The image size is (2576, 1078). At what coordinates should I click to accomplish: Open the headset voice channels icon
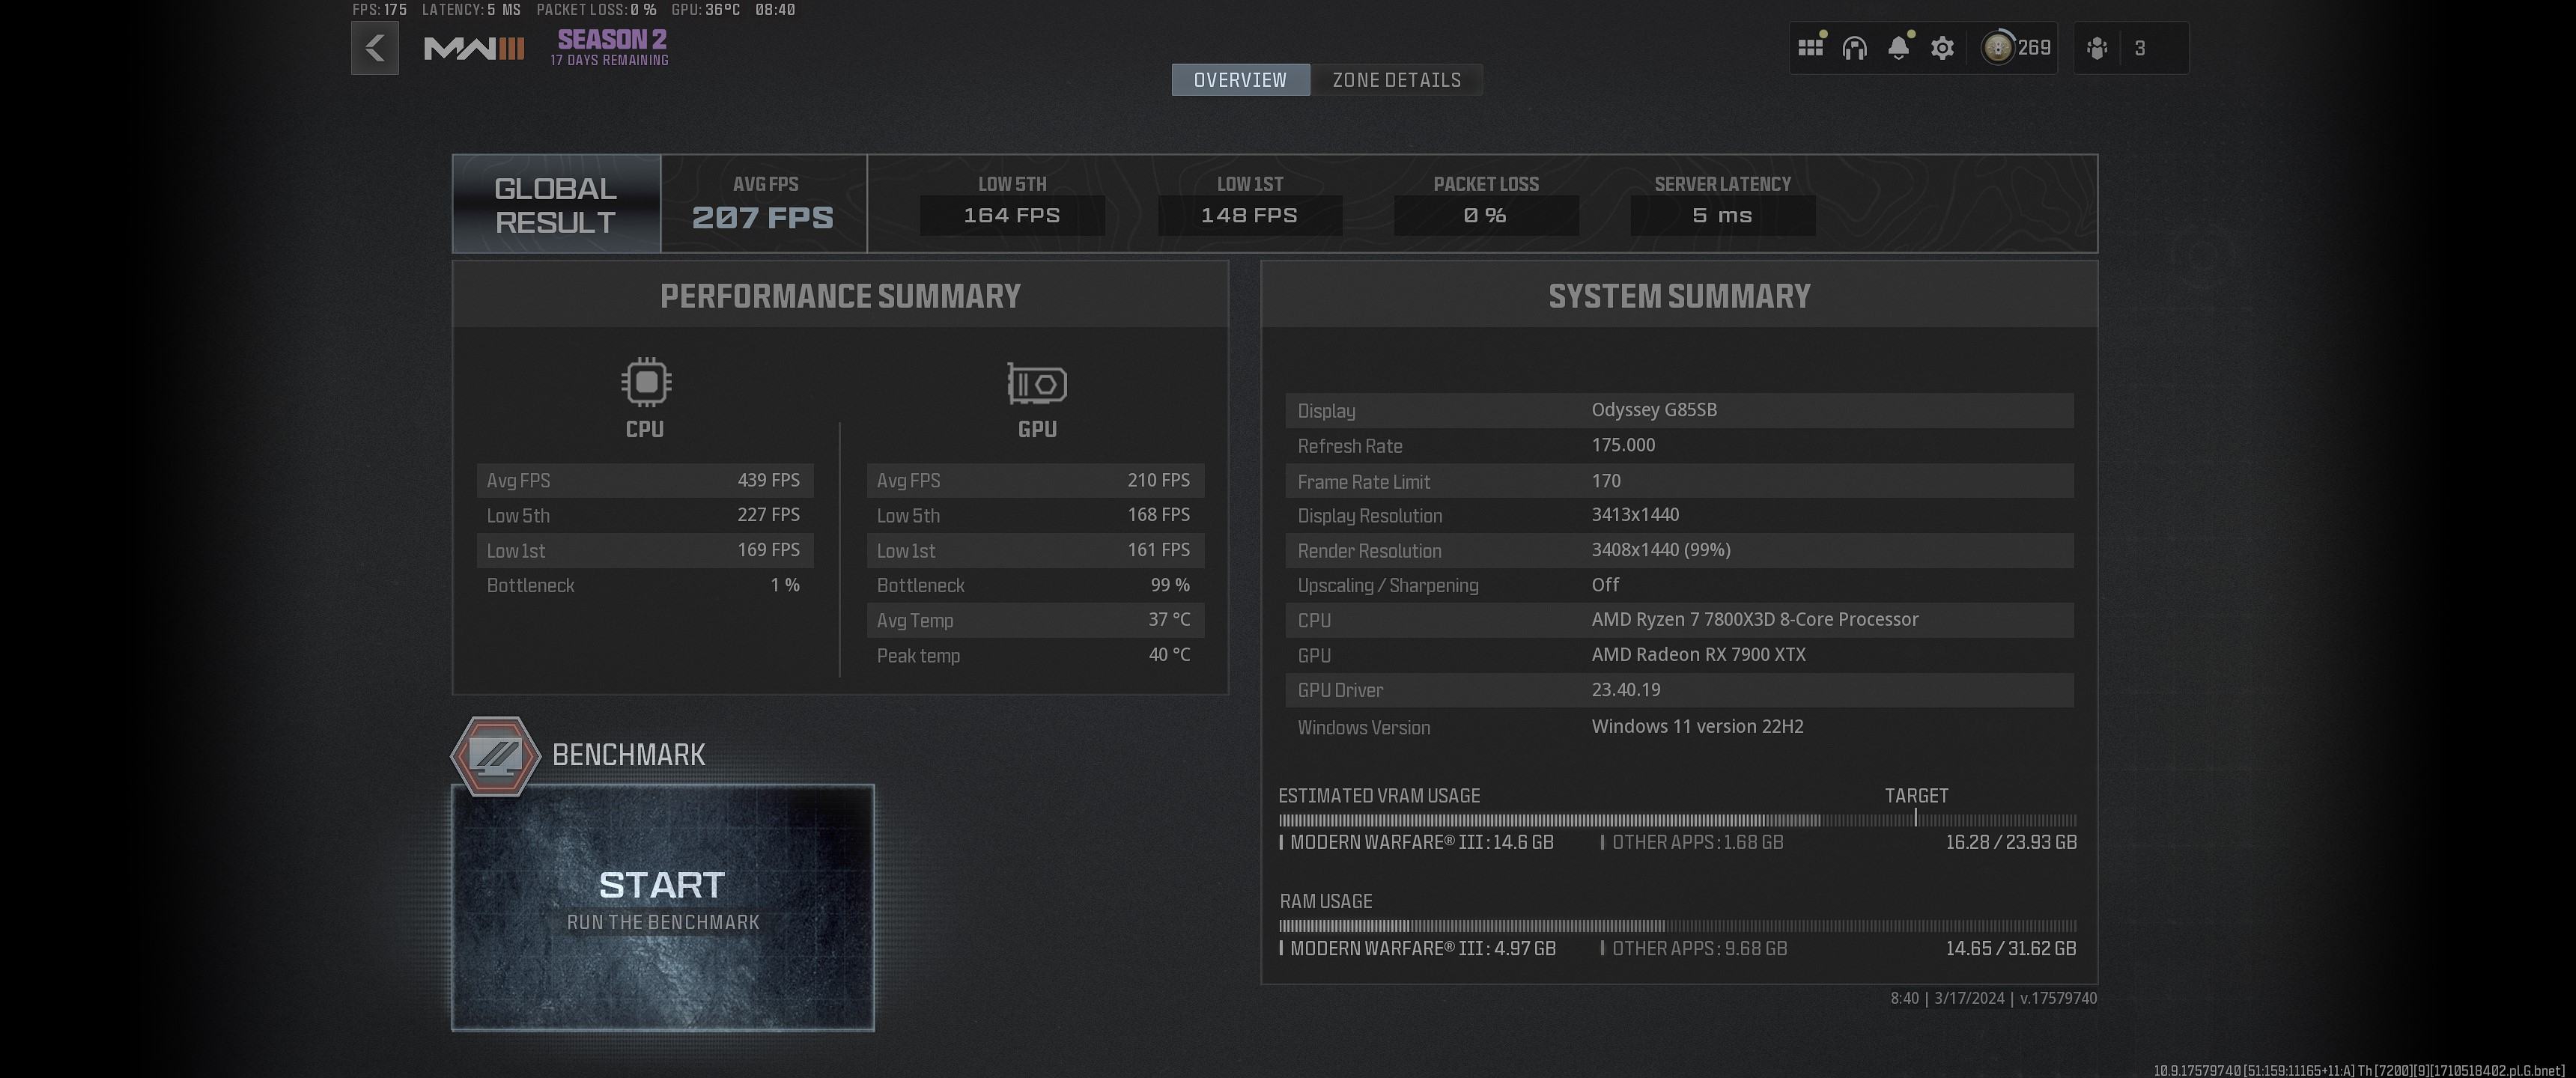click(x=1854, y=48)
